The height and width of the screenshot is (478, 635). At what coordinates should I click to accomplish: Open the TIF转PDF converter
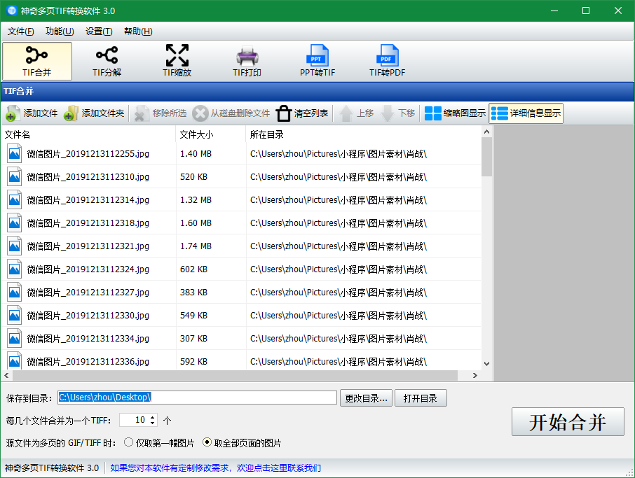(387, 61)
